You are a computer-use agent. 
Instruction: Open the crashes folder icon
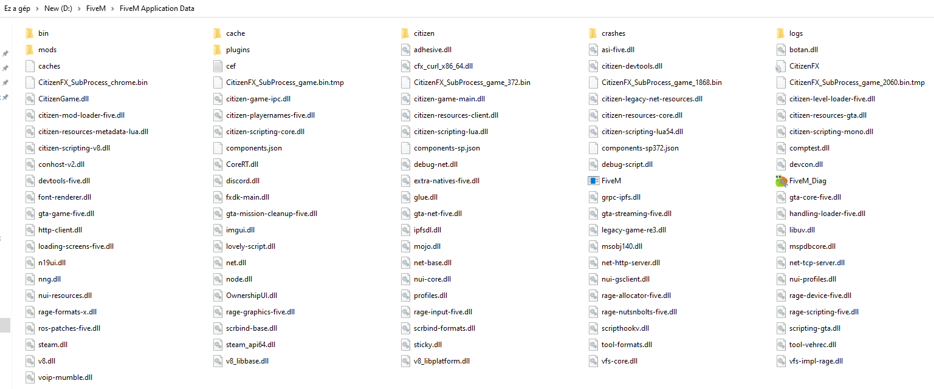[x=593, y=33]
